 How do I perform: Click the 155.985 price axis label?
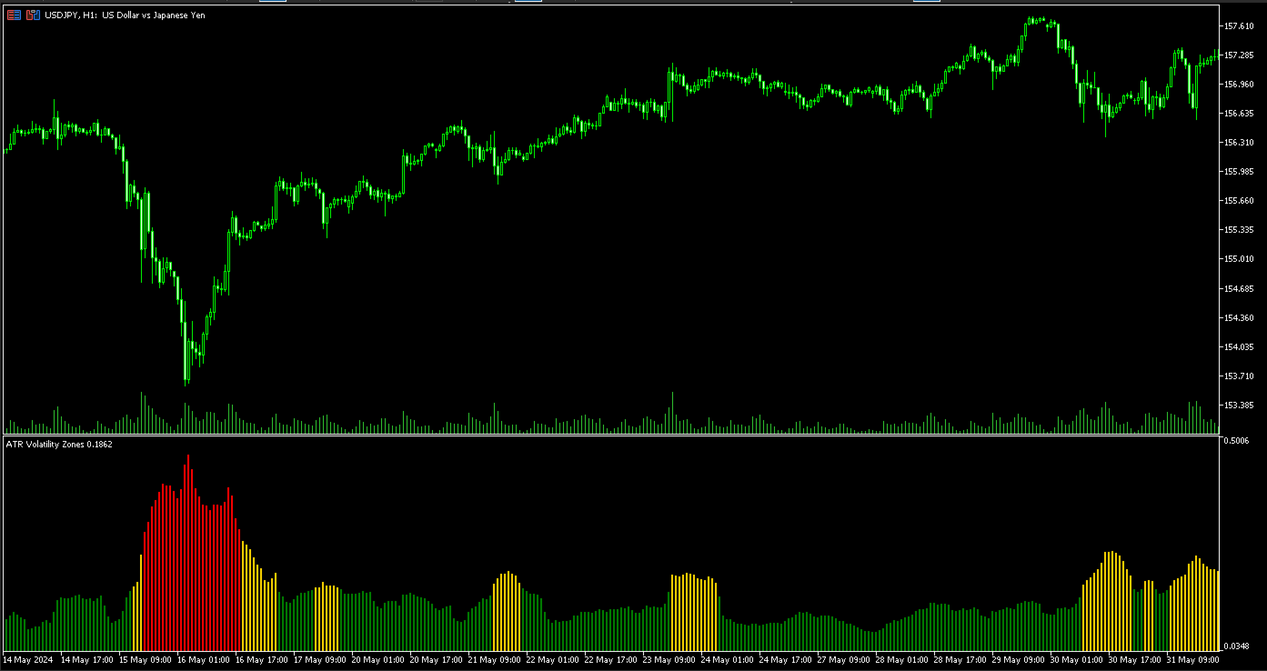[1240, 171]
